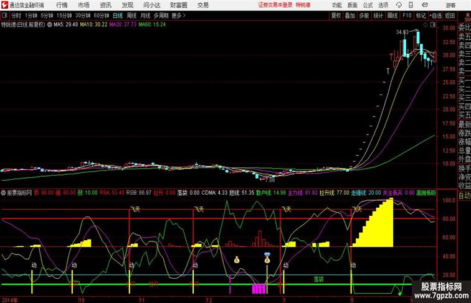Open the 财富圈 menu
The image size is (471, 303).
[x=178, y=5]
